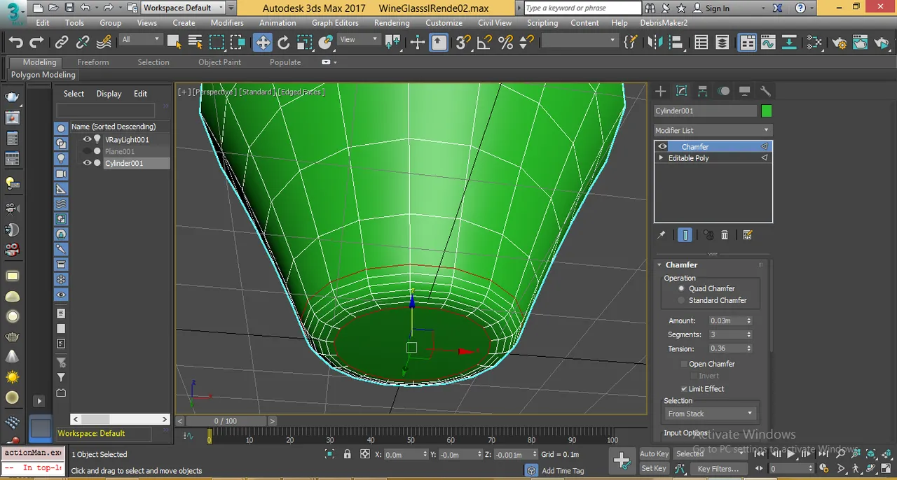Screen dimensions: 897x480
Task: Click the Undo arrow in main toolbar
Action: click(x=15, y=43)
